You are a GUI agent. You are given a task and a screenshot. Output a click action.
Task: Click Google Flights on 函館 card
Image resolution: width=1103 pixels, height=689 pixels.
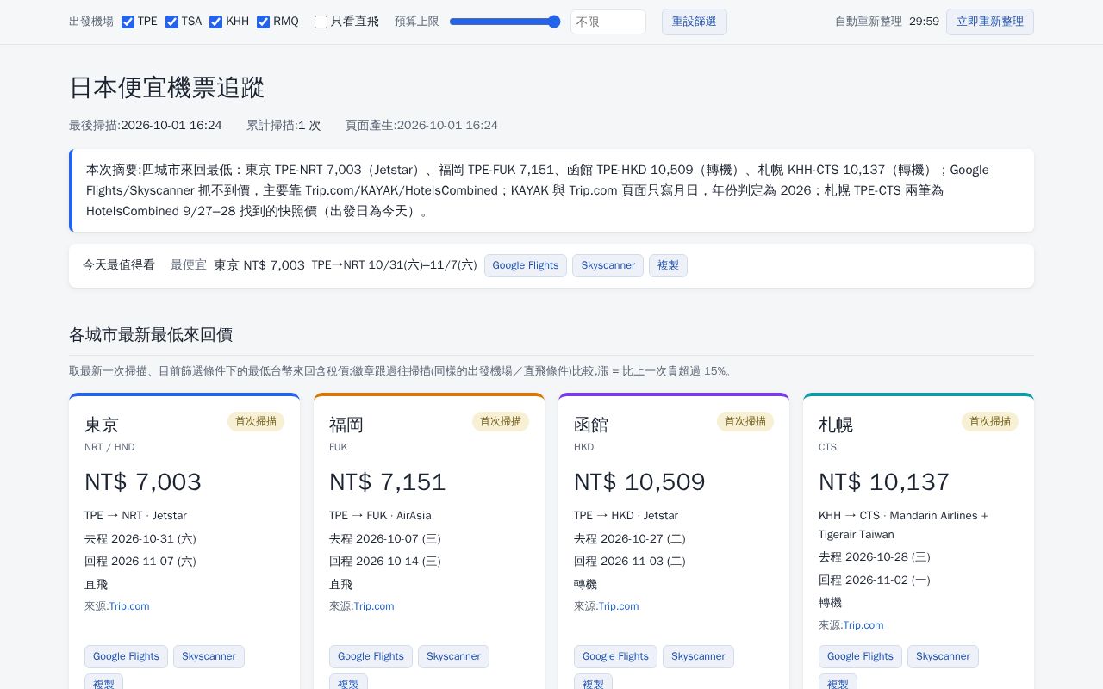tap(615, 656)
